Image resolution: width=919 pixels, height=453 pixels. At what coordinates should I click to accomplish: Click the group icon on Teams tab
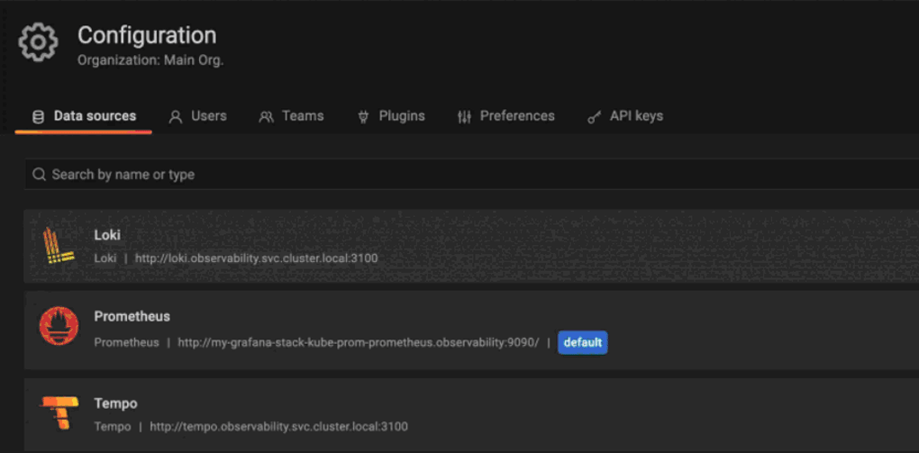(x=266, y=117)
